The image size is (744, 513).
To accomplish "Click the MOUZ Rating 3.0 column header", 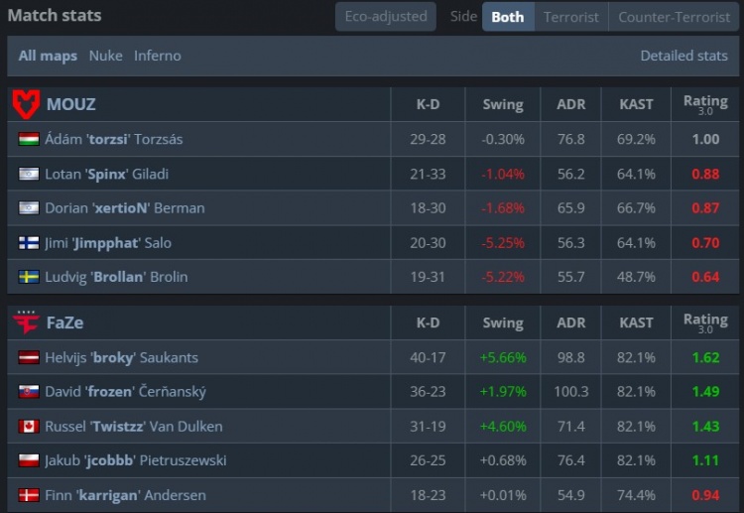I will pos(705,104).
